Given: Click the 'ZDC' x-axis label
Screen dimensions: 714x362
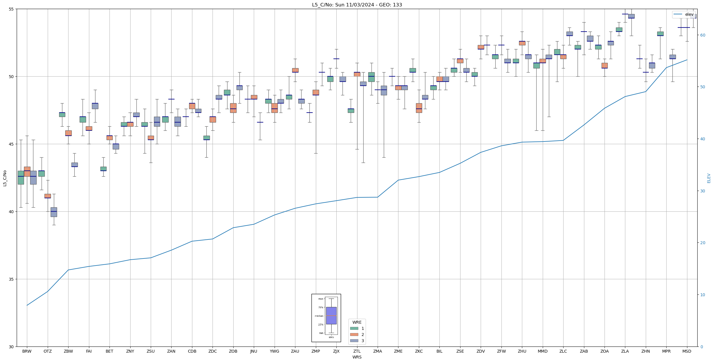Looking at the screenshot, I should point(213,351).
